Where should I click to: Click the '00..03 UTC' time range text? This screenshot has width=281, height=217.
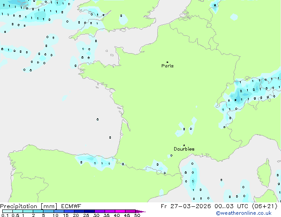pos(231,206)
